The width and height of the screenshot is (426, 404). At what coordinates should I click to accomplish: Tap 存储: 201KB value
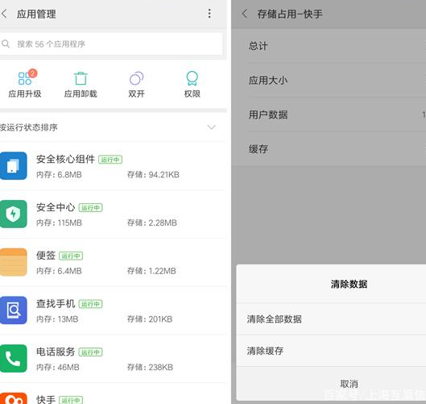tap(150, 319)
